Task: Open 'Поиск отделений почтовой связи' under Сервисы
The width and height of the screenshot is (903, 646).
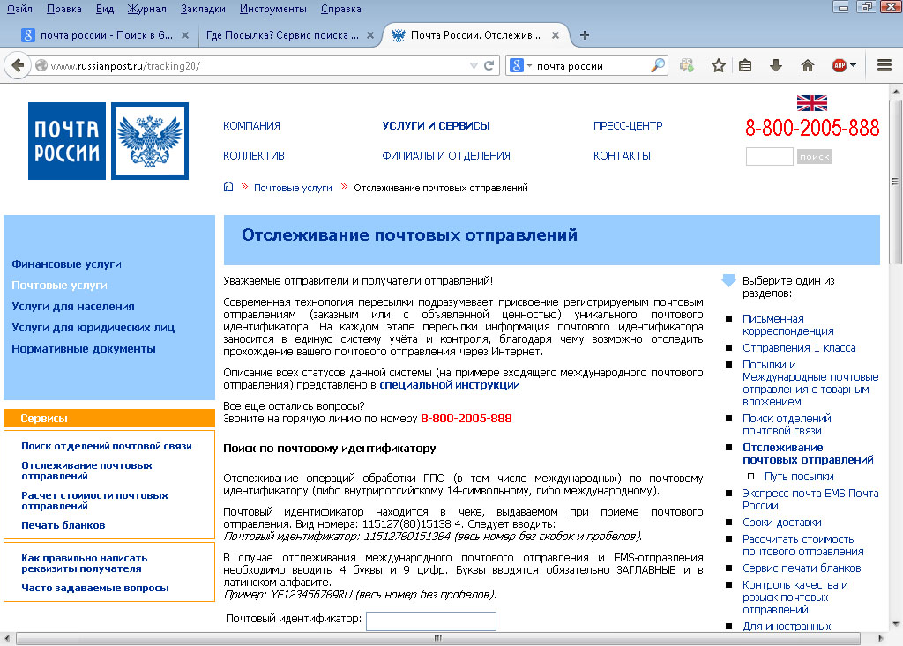Action: pyautogui.click(x=107, y=446)
